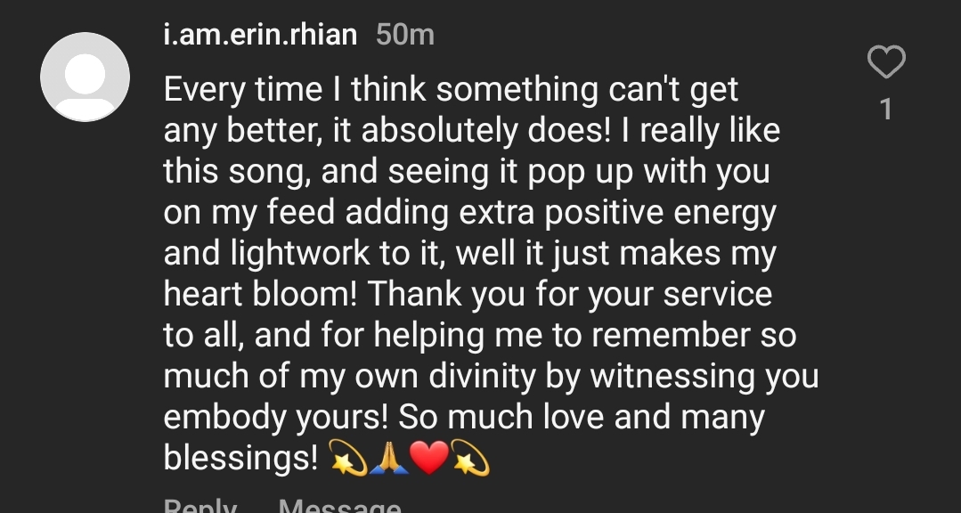Click the red heart emoji
Image resolution: width=961 pixels, height=513 pixels.
click(x=428, y=459)
